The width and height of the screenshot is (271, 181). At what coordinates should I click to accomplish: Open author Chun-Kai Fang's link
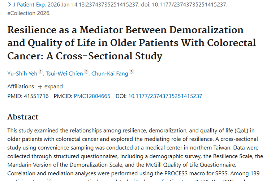click(109, 73)
